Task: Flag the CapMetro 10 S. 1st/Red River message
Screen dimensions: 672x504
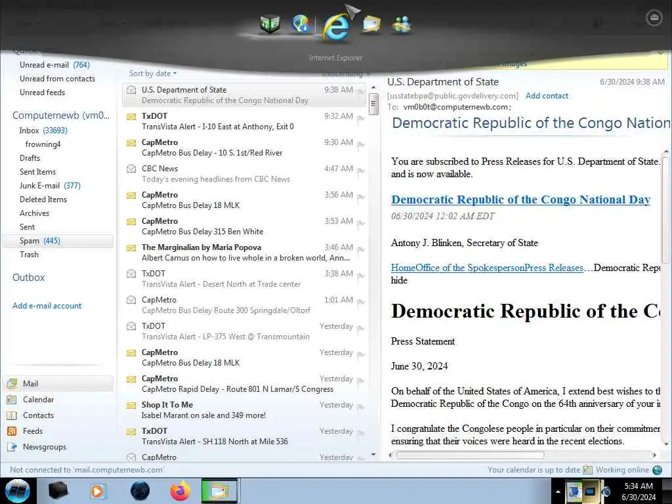Action: pos(361,145)
